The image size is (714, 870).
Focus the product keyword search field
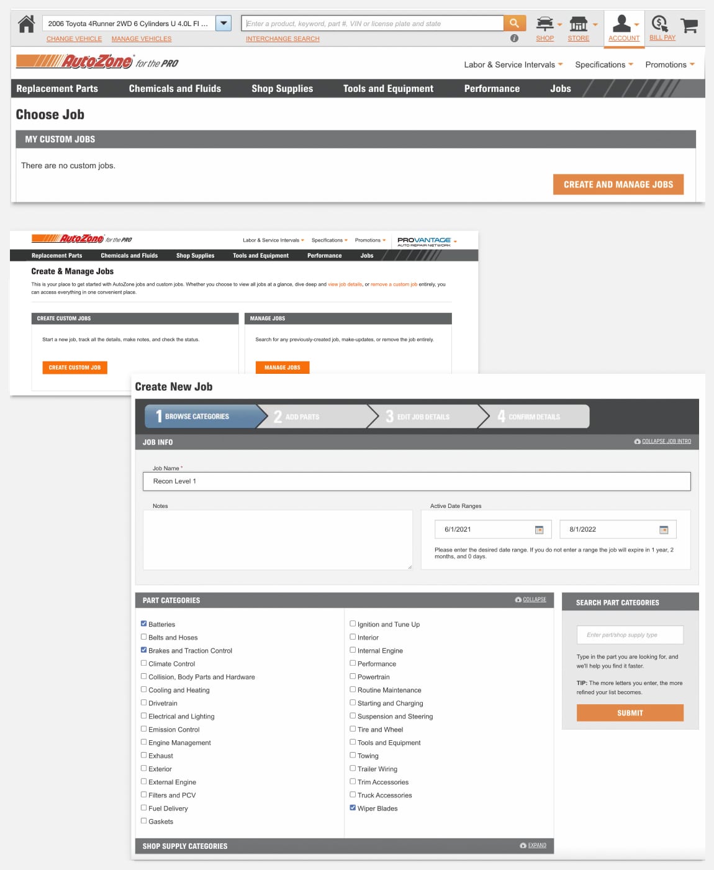373,24
